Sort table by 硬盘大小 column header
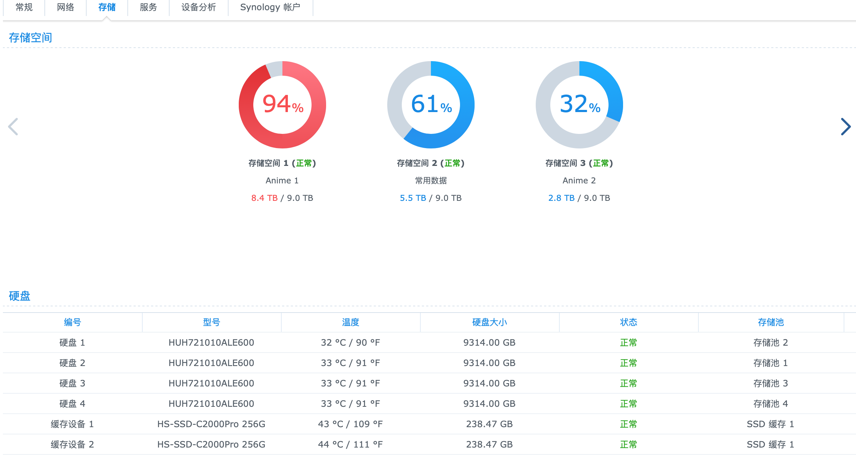Image resolution: width=856 pixels, height=457 pixels. (x=490, y=322)
